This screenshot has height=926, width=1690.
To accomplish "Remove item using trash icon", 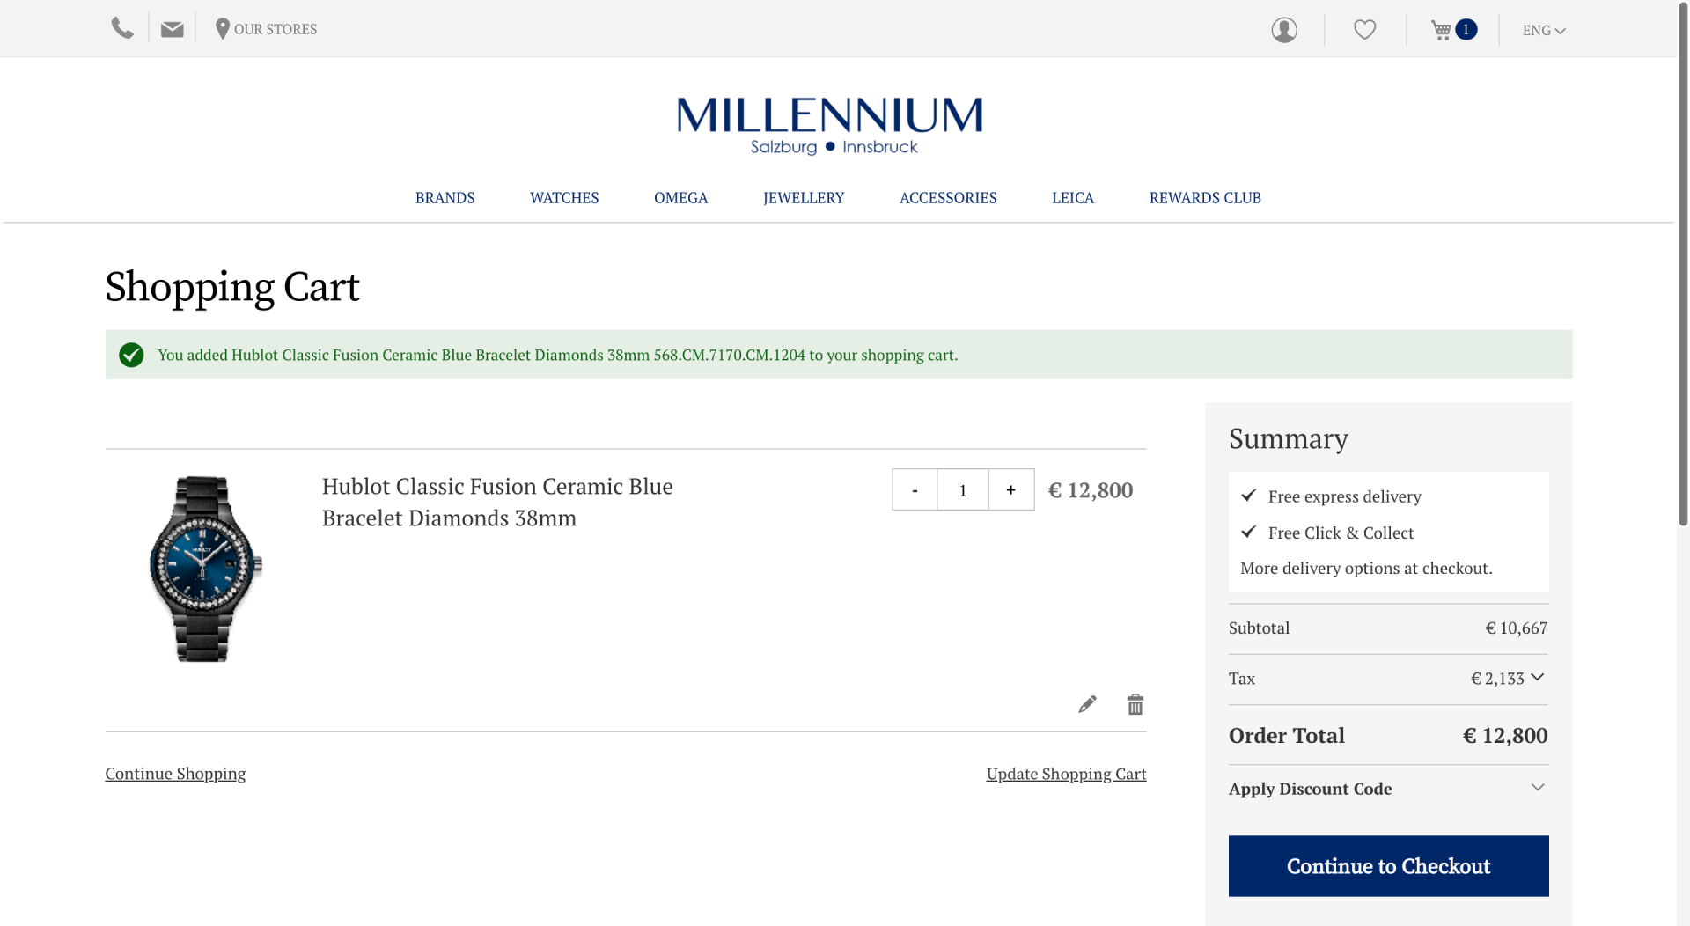I will click(1135, 704).
